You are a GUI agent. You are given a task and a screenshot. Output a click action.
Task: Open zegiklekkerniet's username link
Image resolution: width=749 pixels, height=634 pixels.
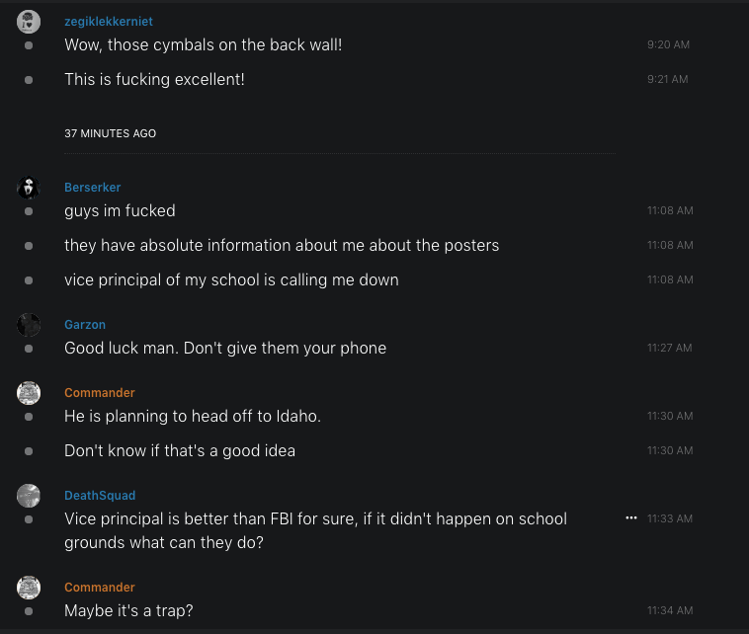(108, 22)
